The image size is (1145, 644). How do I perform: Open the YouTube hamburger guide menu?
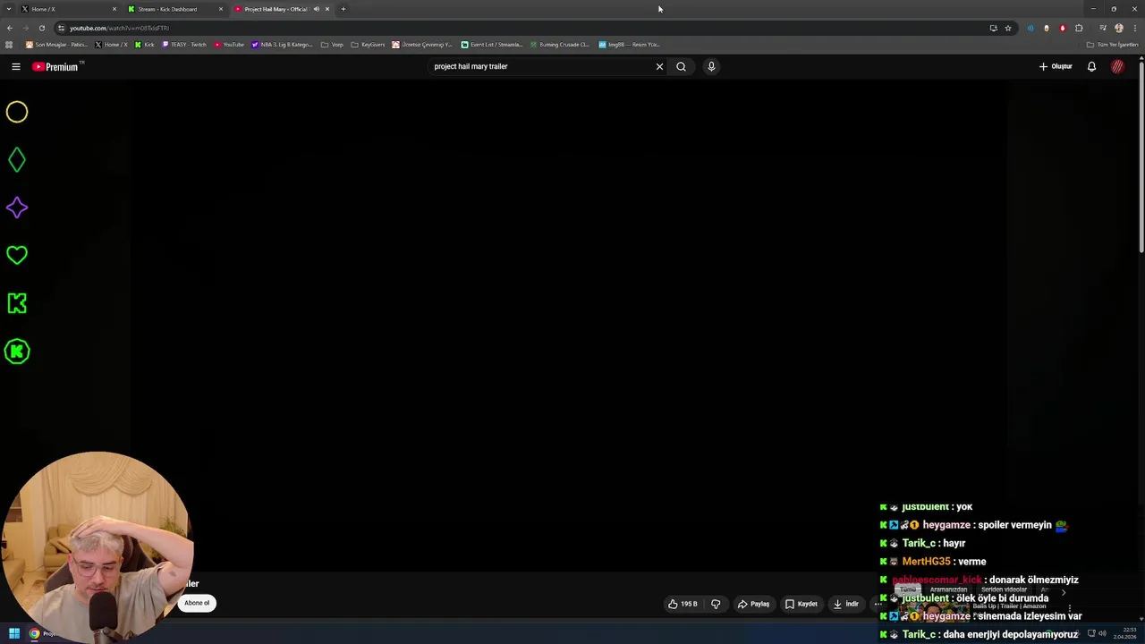(x=16, y=66)
